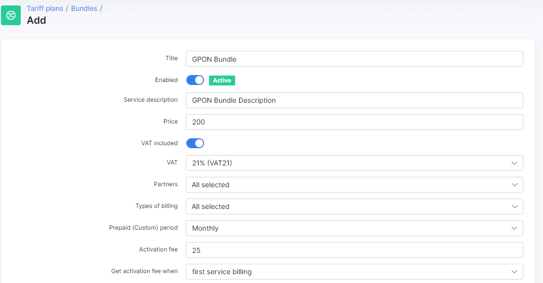Click the green tariff percent icon
Screen dimensions: 543x283
[x=11, y=15]
